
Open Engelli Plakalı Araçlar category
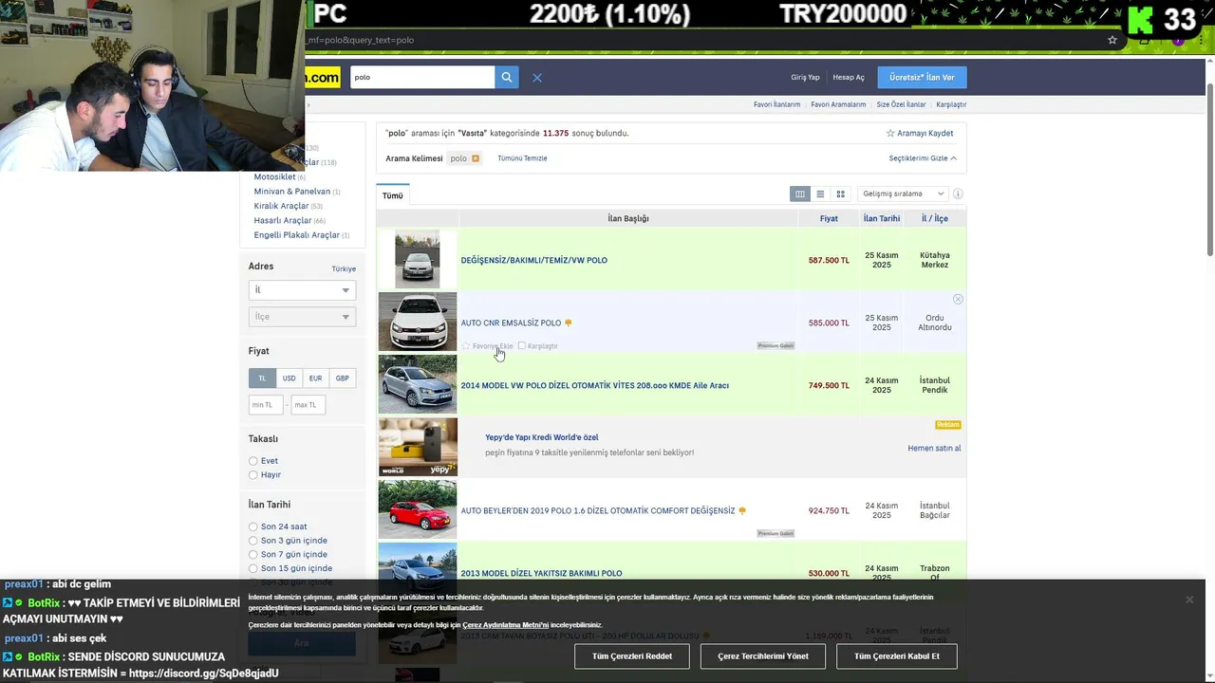(x=296, y=235)
